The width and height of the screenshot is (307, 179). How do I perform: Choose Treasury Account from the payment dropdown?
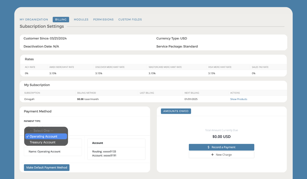tap(42, 142)
